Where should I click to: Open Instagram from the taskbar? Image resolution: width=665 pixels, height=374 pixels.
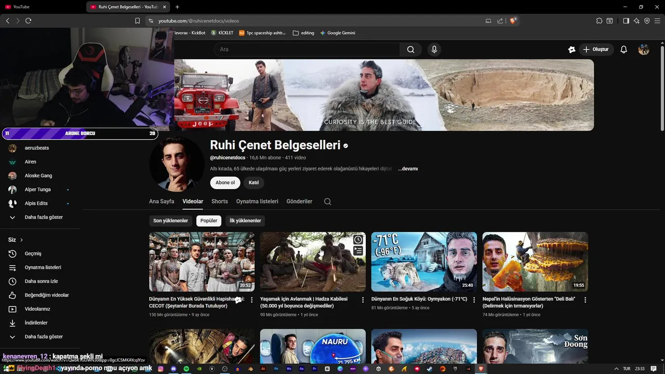pyautogui.click(x=161, y=369)
